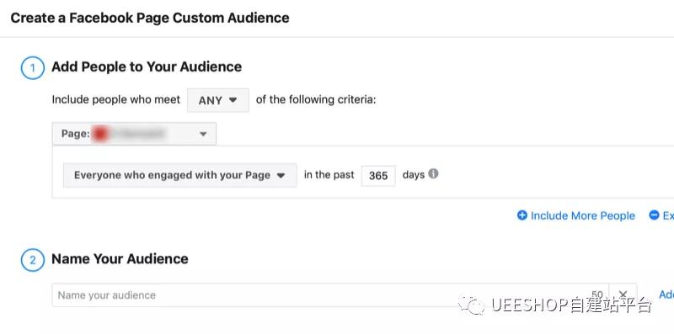Expand the Page selector dropdown arrow

pos(203,135)
